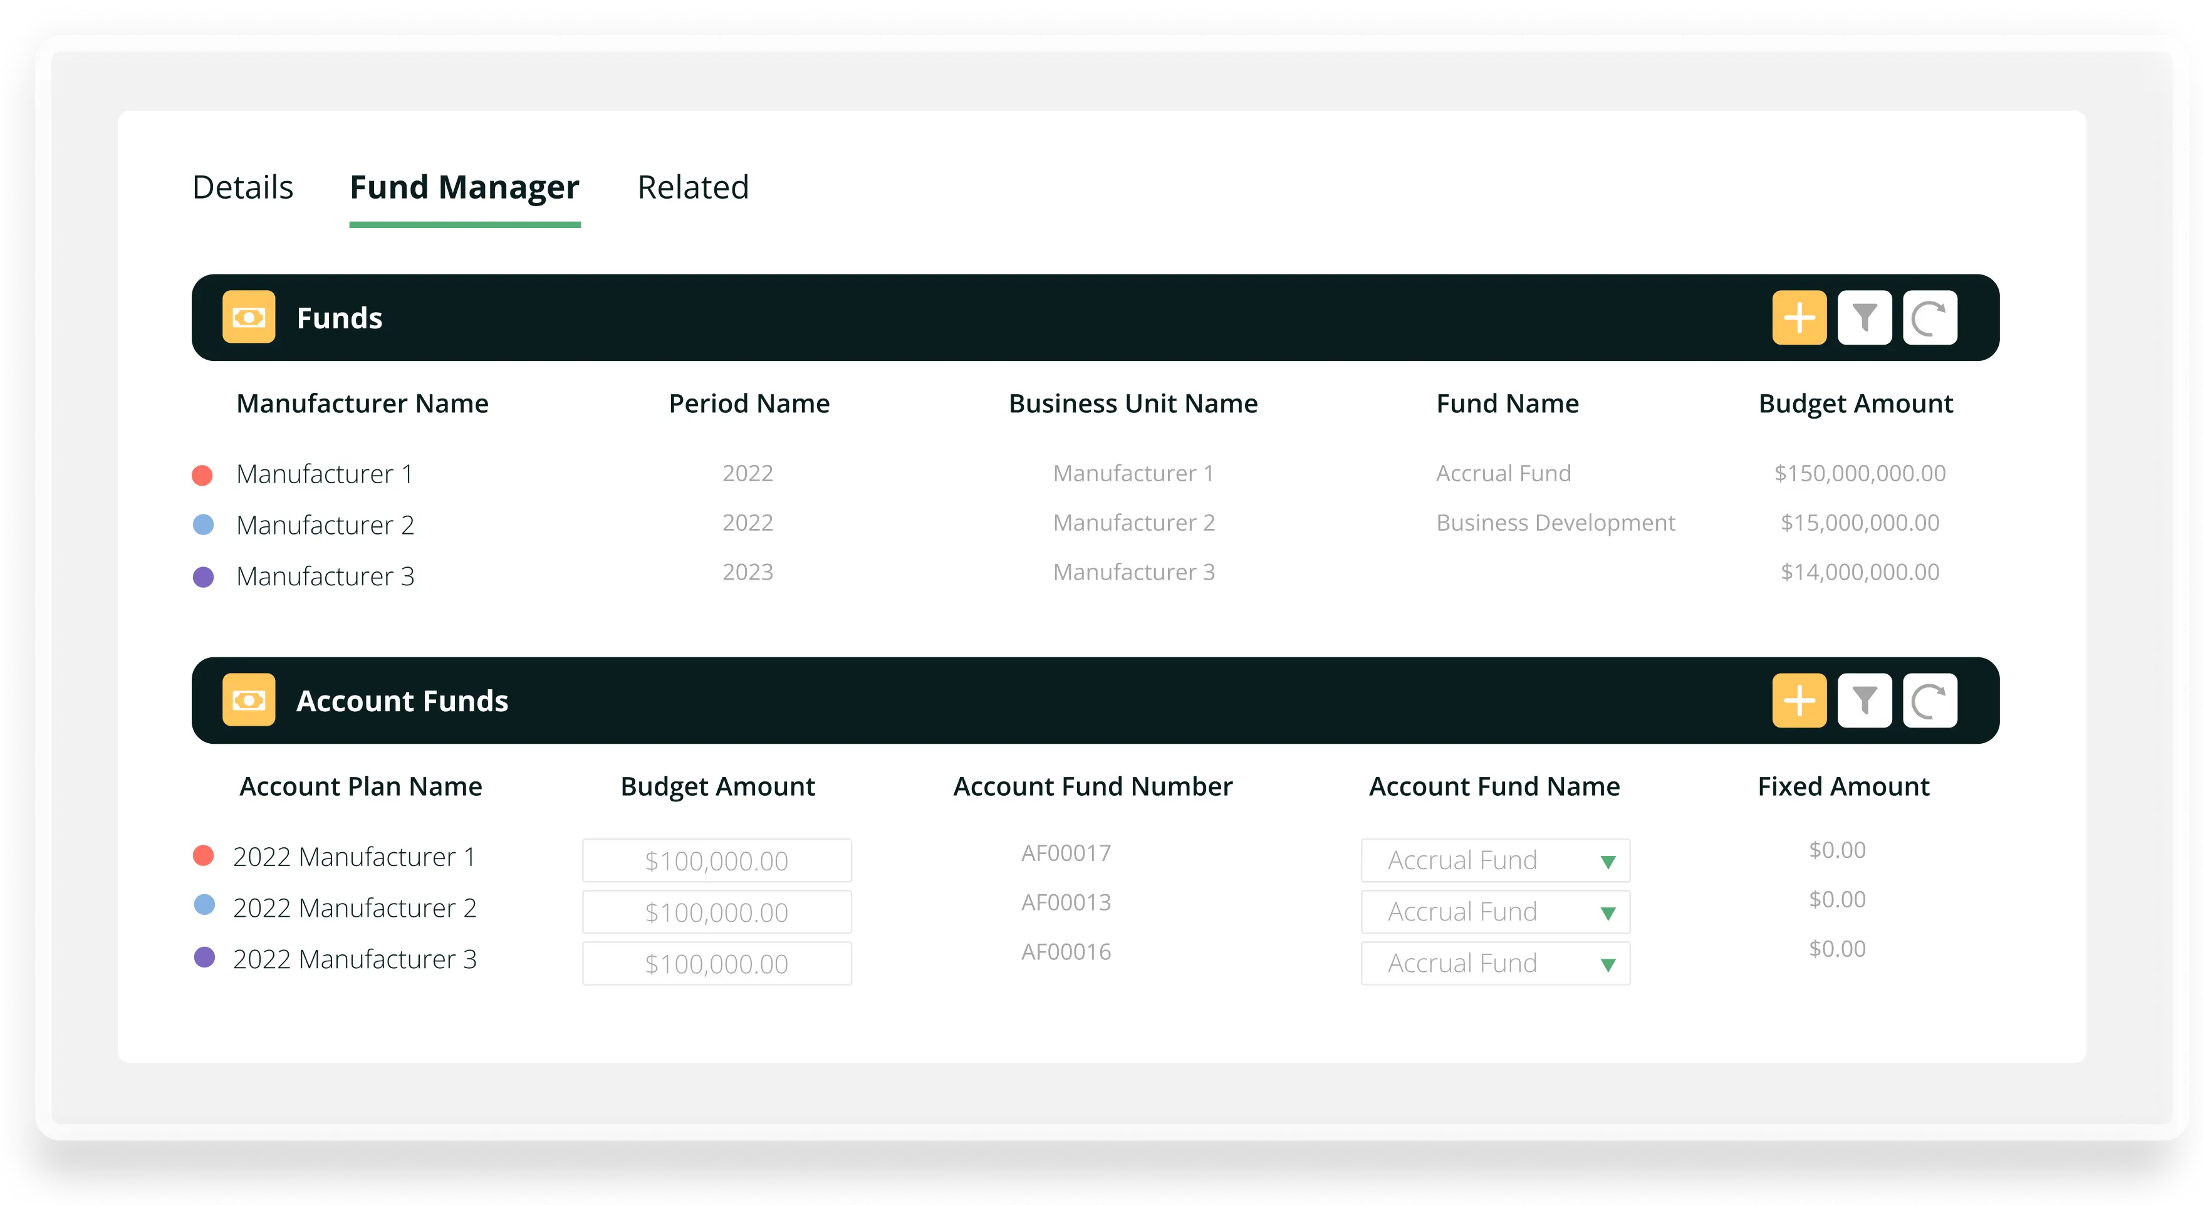
Task: Select the Fund Manager tab
Action: click(x=464, y=187)
